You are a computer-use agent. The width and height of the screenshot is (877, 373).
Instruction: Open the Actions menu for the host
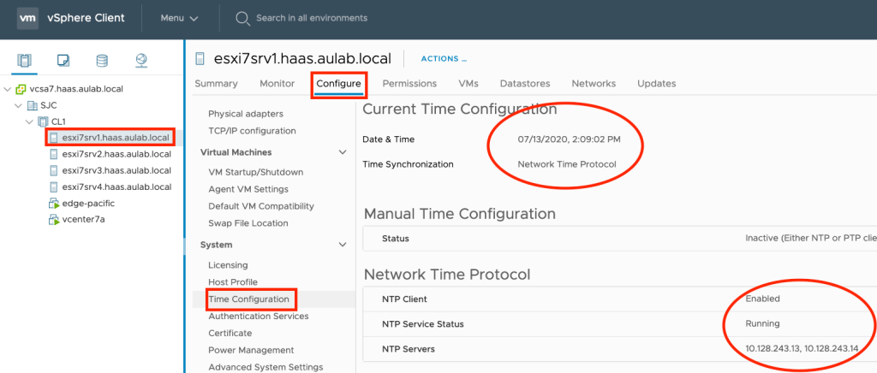point(443,59)
